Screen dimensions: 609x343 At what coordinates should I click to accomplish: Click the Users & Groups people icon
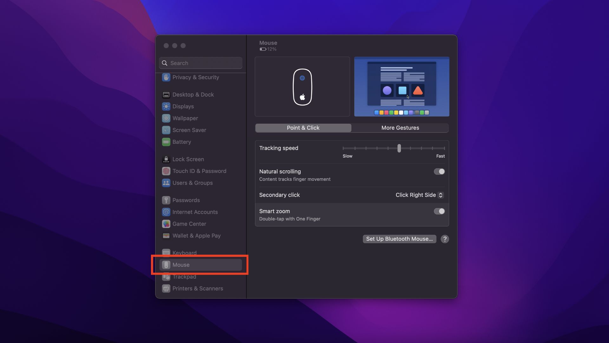pyautogui.click(x=166, y=183)
